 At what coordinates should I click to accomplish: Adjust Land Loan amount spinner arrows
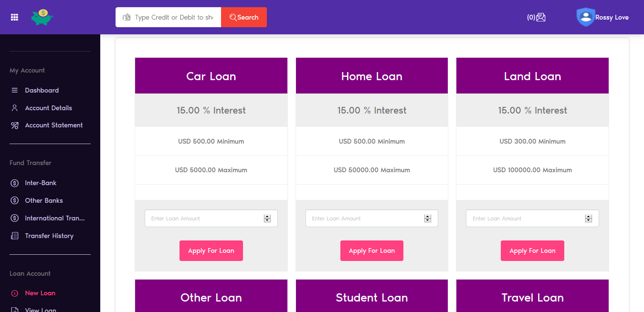[589, 218]
